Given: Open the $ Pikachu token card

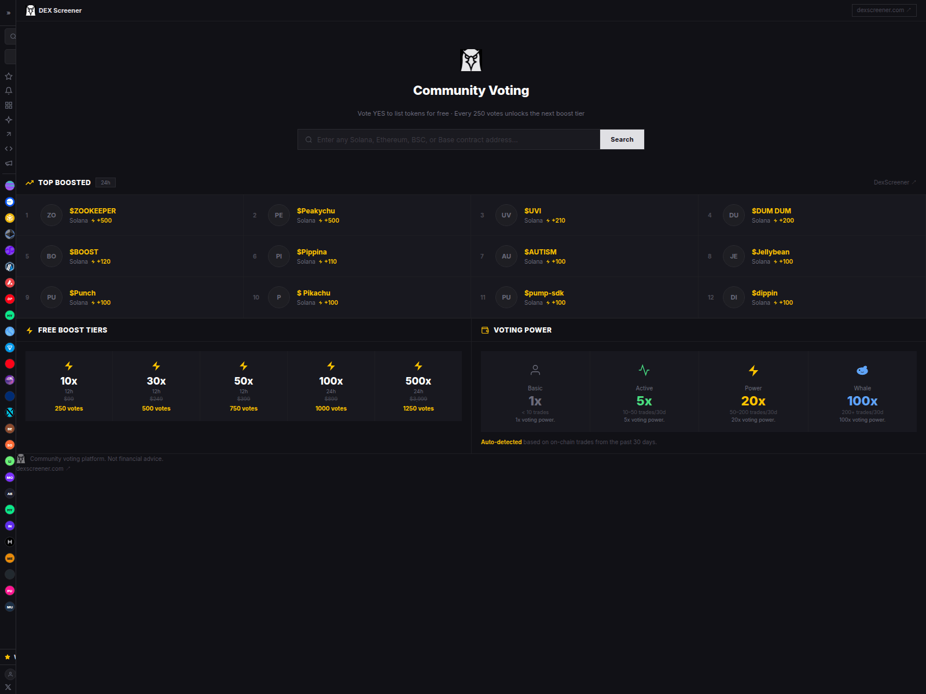Looking at the screenshot, I should [357, 297].
